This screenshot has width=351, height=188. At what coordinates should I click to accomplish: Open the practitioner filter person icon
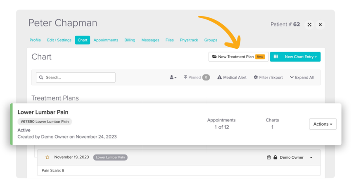[x=173, y=77]
